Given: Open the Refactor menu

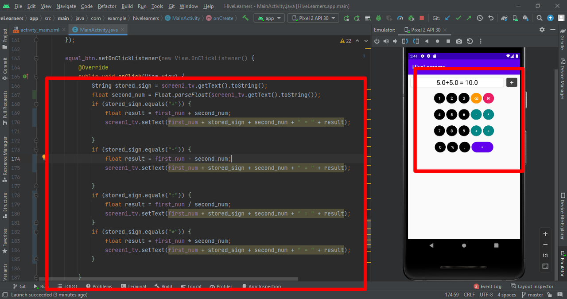Looking at the screenshot, I should (107, 6).
